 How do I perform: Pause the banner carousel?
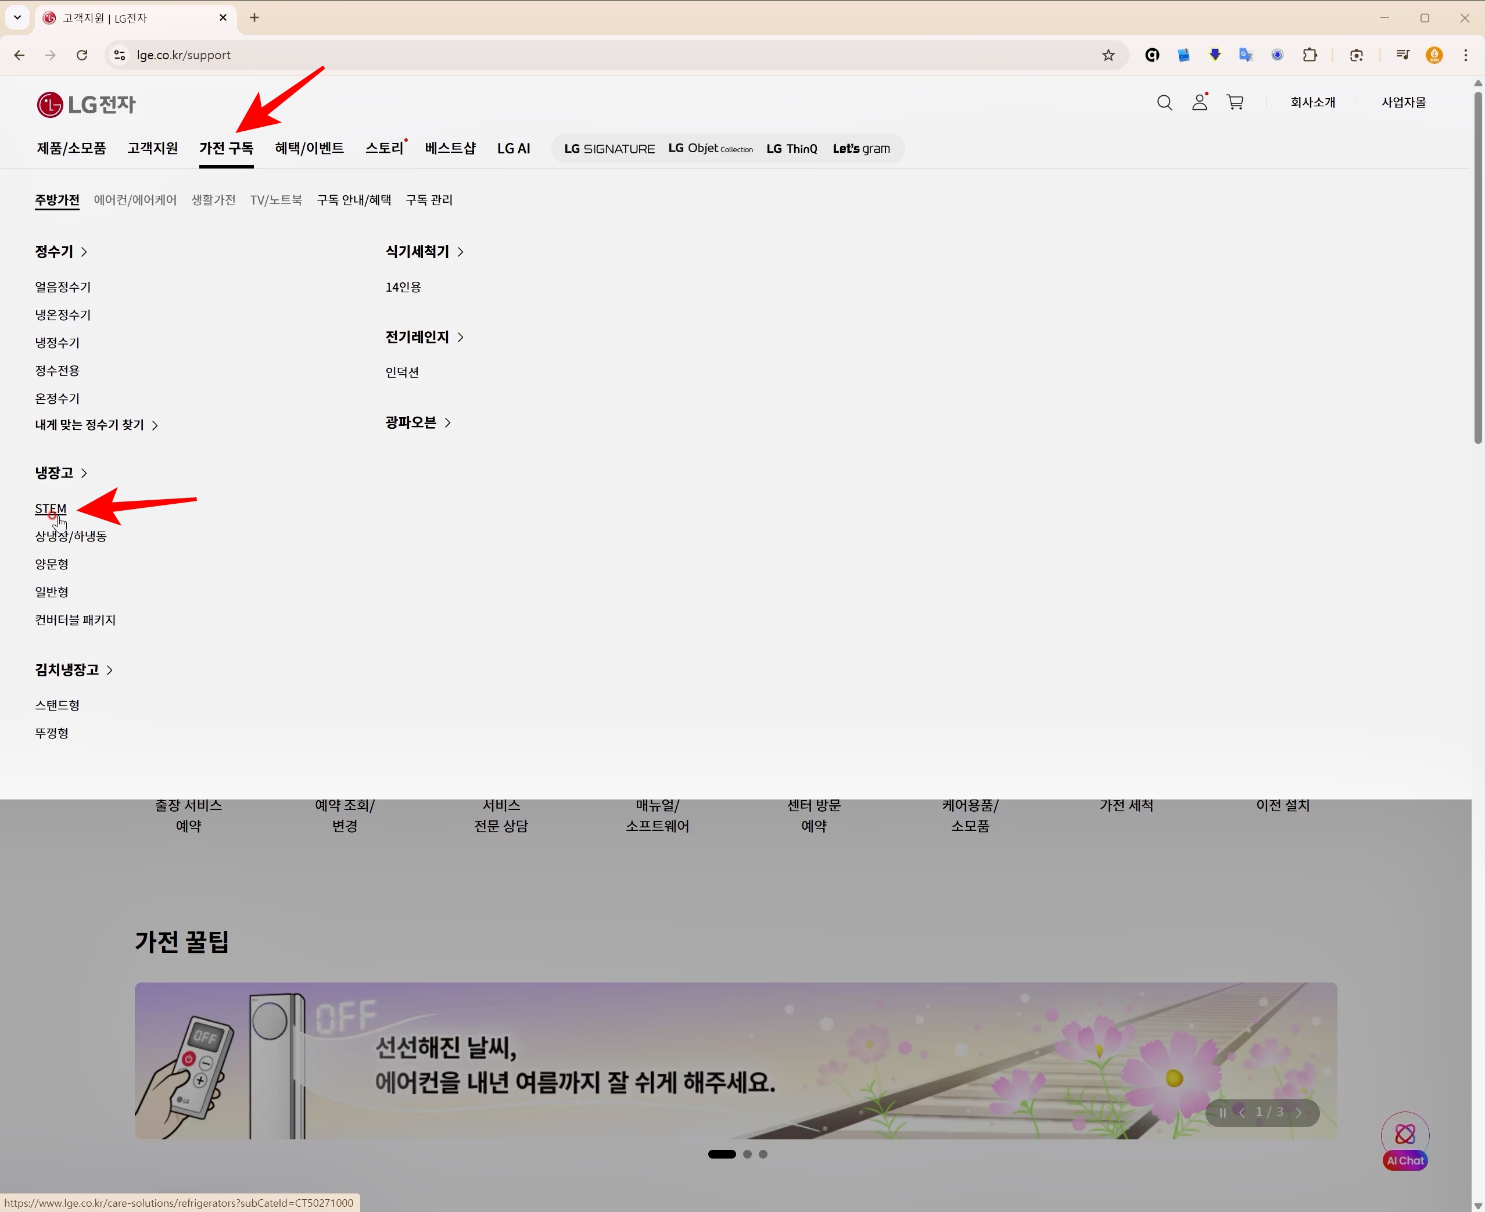click(x=1222, y=1113)
